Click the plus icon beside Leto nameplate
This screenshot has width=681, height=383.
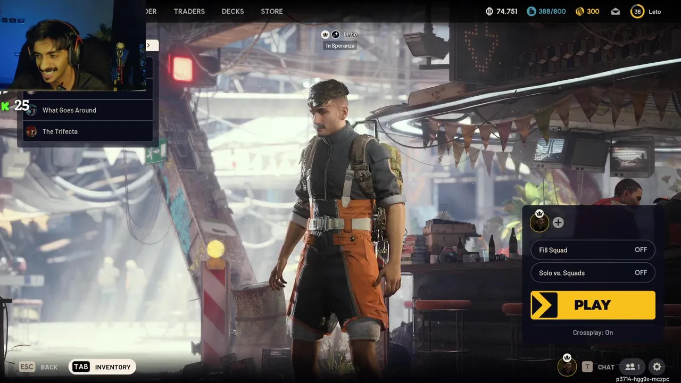pyautogui.click(x=336, y=34)
